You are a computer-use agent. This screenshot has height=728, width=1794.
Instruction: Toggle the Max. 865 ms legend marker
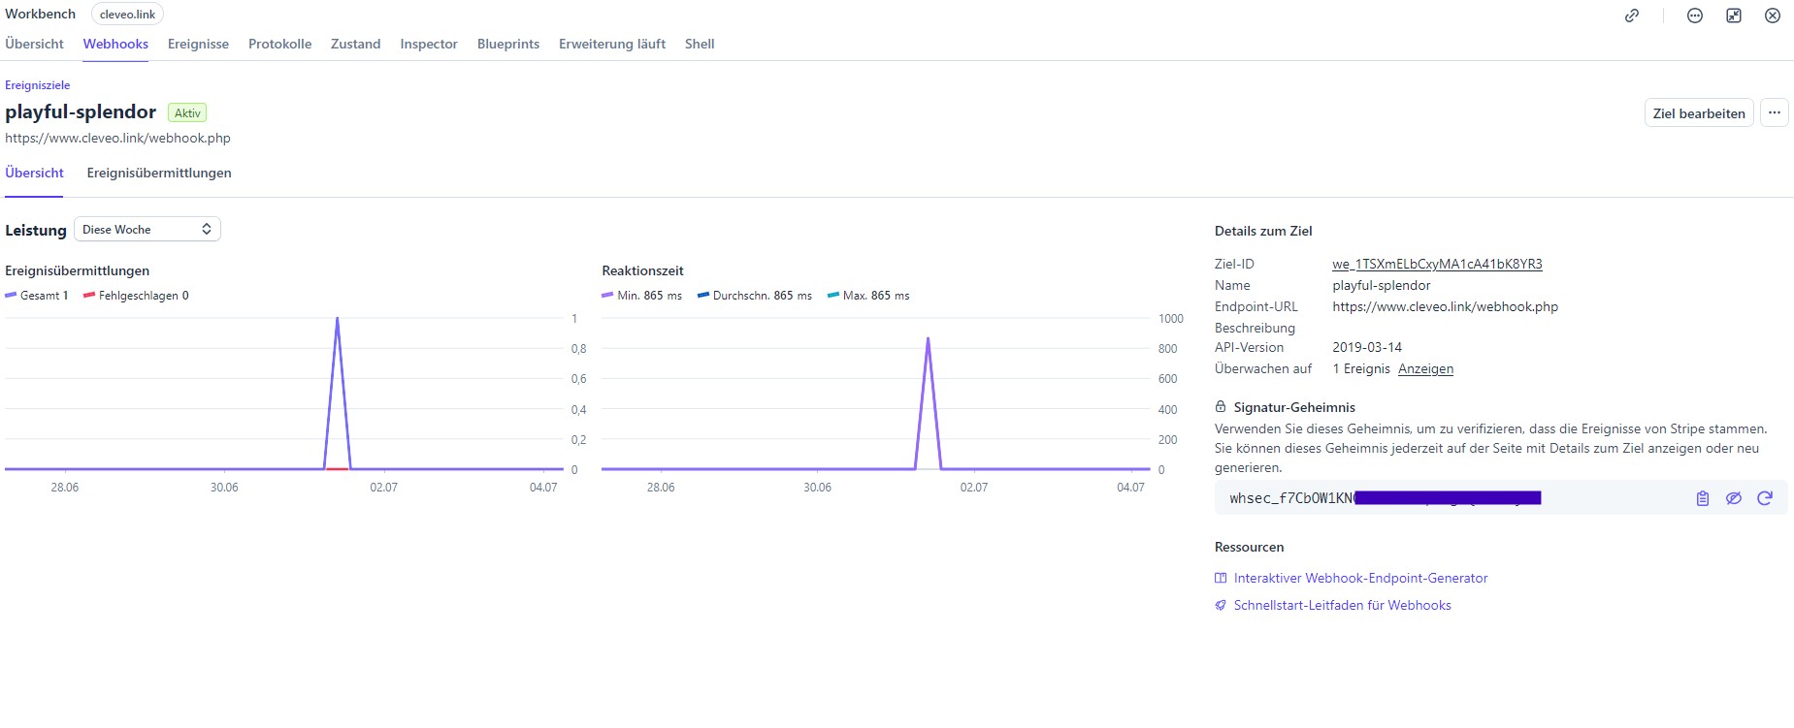833,296
